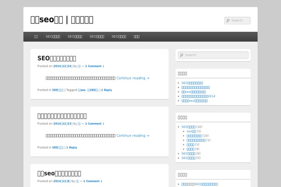Open sidebar category with 36 posts
This screenshot has height=187, width=281.
click(188, 127)
